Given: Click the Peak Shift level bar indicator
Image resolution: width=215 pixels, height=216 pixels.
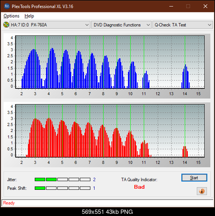Looking at the screenshot, I should (x=63, y=188).
